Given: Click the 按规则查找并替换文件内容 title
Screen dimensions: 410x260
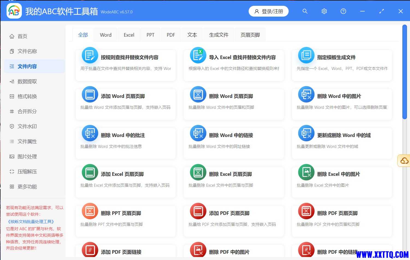Looking at the screenshot, I should pyautogui.click(x=129, y=57).
